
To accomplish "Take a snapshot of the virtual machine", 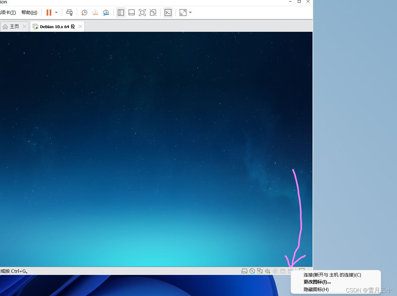I will (x=84, y=13).
